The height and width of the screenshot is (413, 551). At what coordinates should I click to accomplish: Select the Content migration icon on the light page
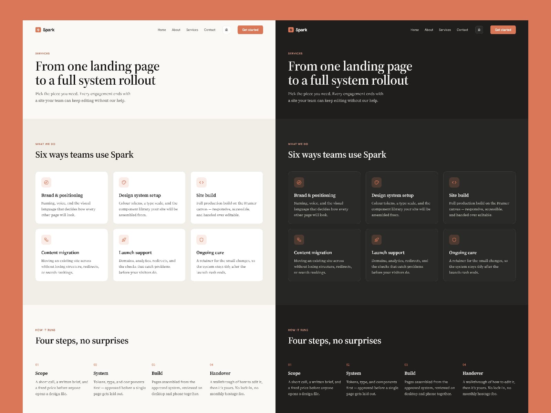[x=46, y=240]
